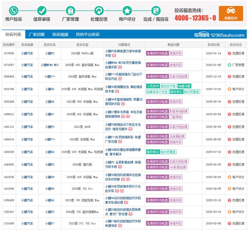Click 小鹏MONA M03 car series link
This screenshot has width=248, height=230.
(x=50, y=65)
